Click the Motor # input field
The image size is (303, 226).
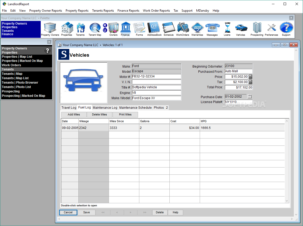156,77
